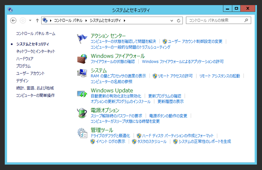Go forward with the forward arrow

[x=23, y=20]
